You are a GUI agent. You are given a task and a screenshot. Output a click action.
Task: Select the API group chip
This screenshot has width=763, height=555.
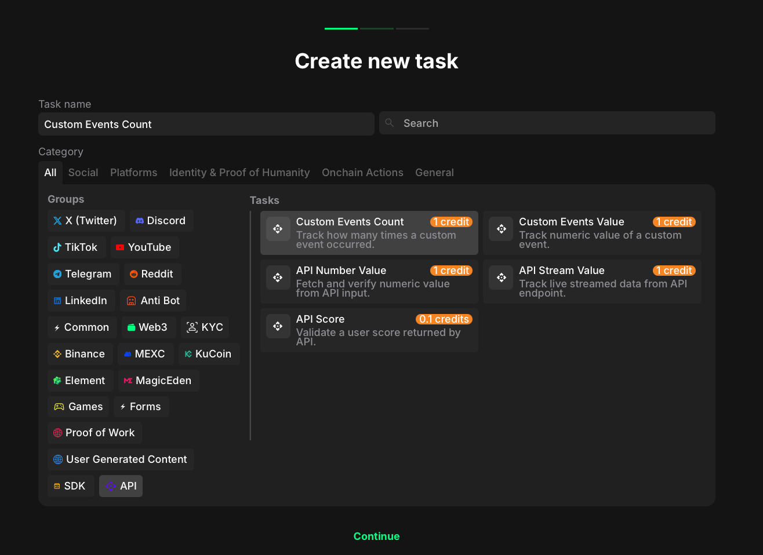click(121, 486)
